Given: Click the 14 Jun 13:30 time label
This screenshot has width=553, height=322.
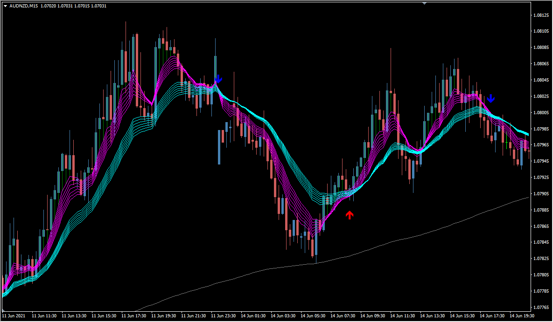Looking at the screenshot, I should (433, 316).
